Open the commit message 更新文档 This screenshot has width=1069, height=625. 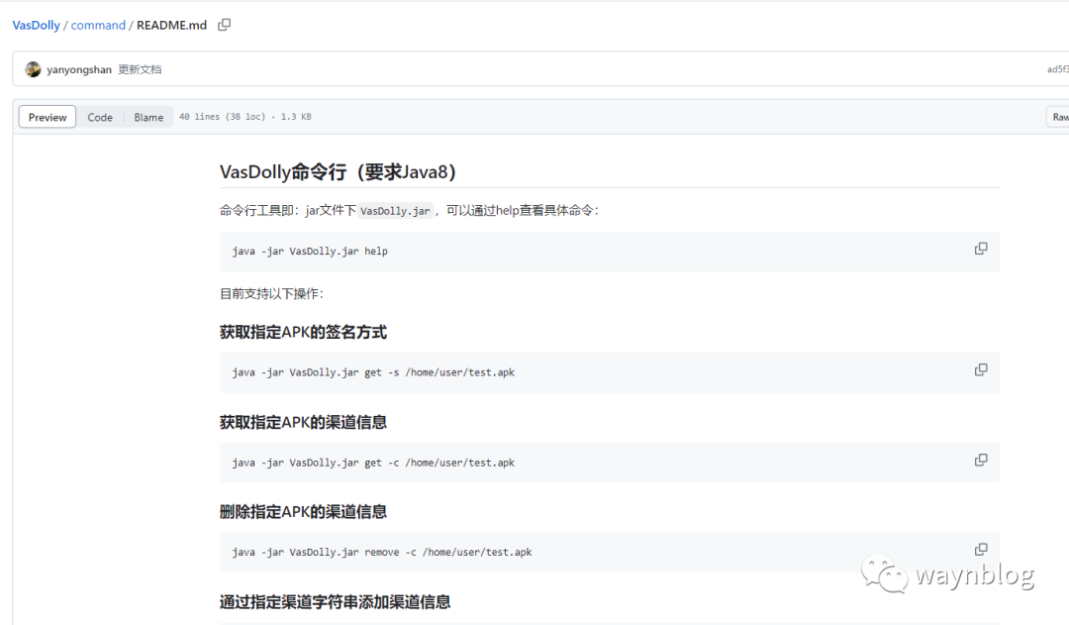pos(140,69)
